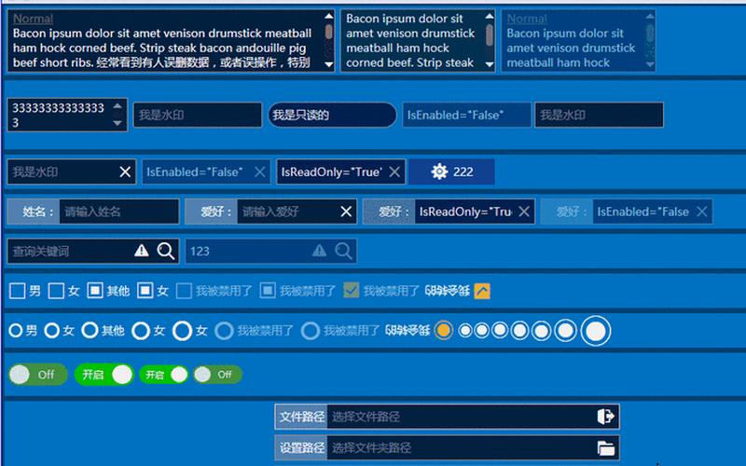The image size is (746, 466).
Task: Click the 姓名： label
Action: click(34, 212)
